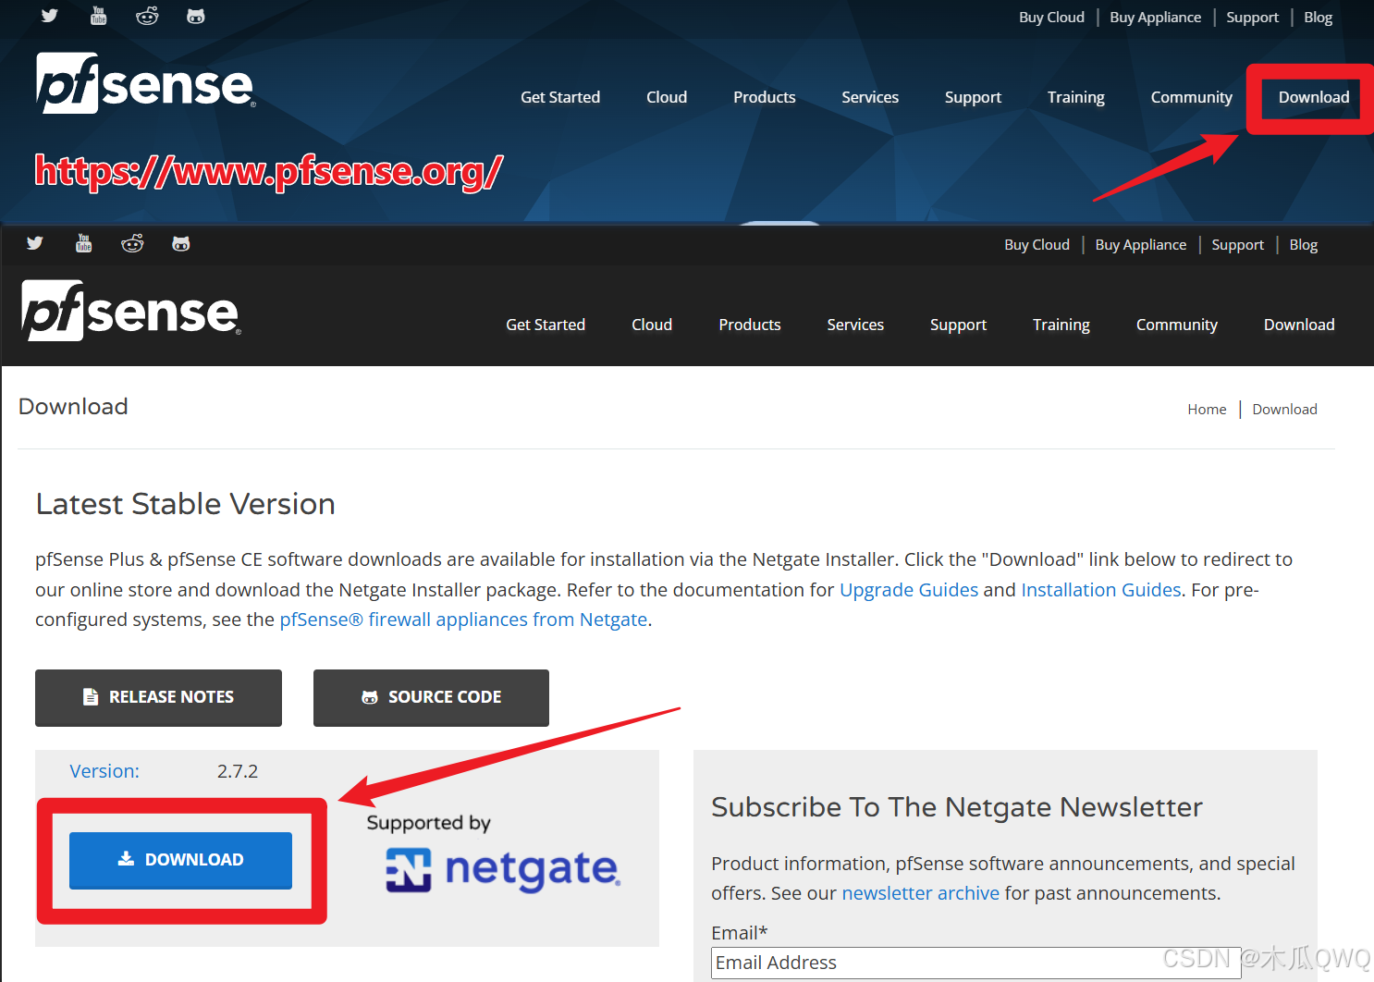Open Products in the top navigation bar
1374x982 pixels.
point(765,97)
